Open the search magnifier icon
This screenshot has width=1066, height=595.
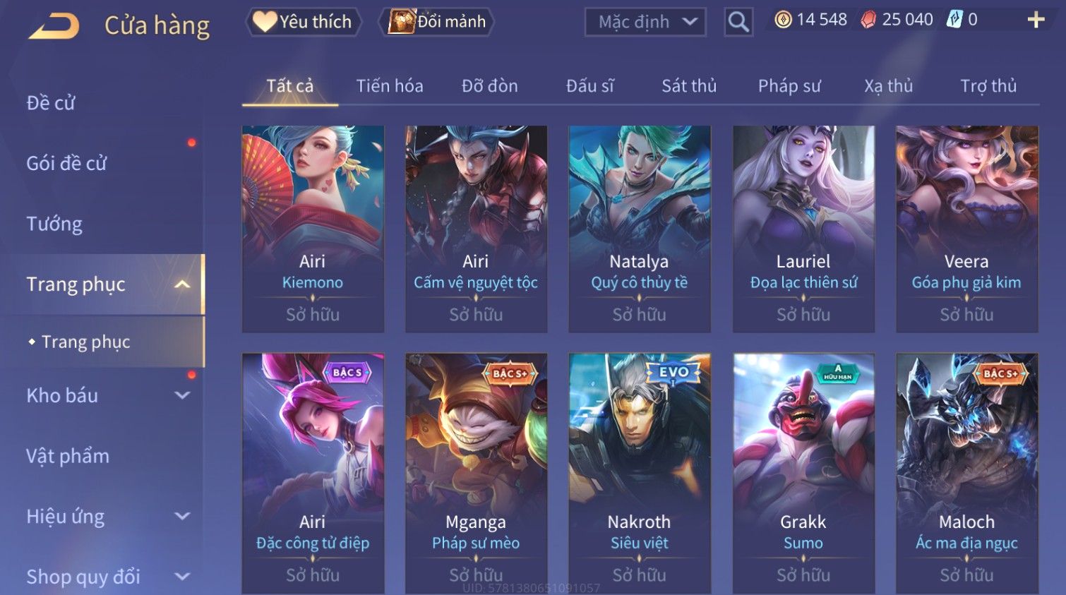coord(738,22)
